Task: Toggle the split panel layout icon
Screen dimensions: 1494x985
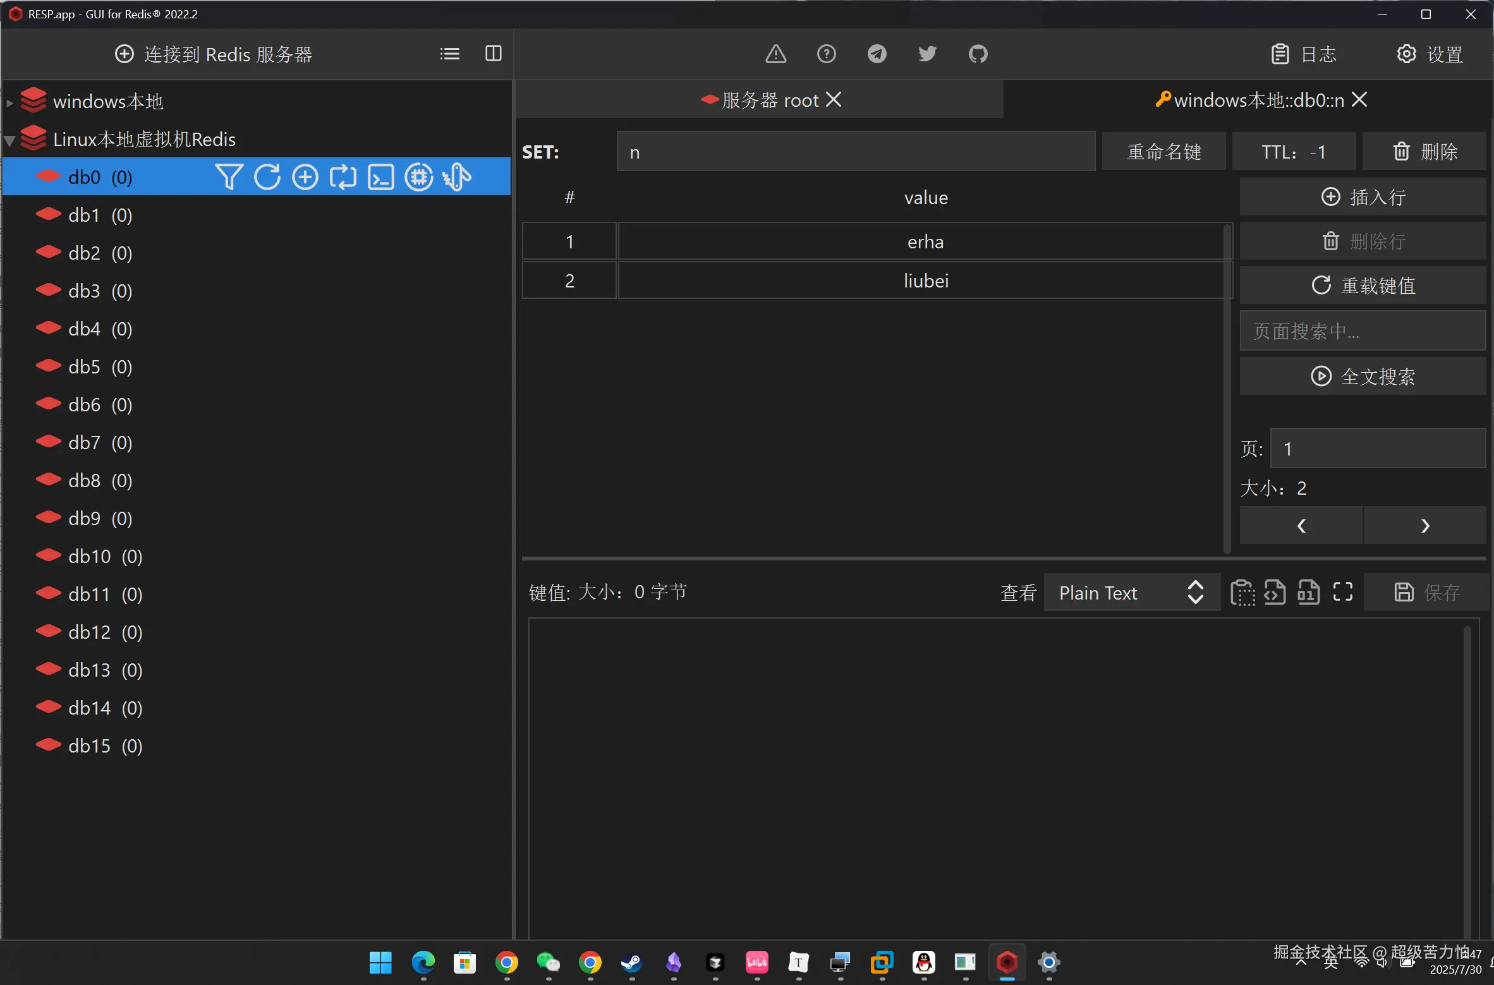Action: (x=493, y=54)
